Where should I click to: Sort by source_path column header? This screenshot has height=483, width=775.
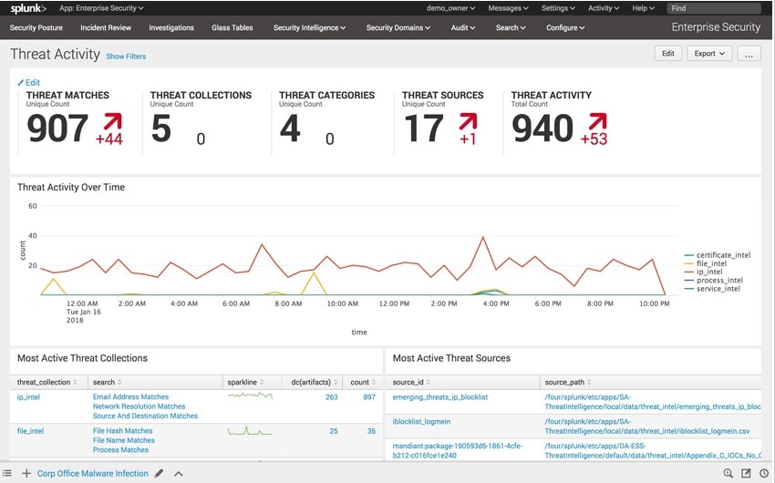568,382
